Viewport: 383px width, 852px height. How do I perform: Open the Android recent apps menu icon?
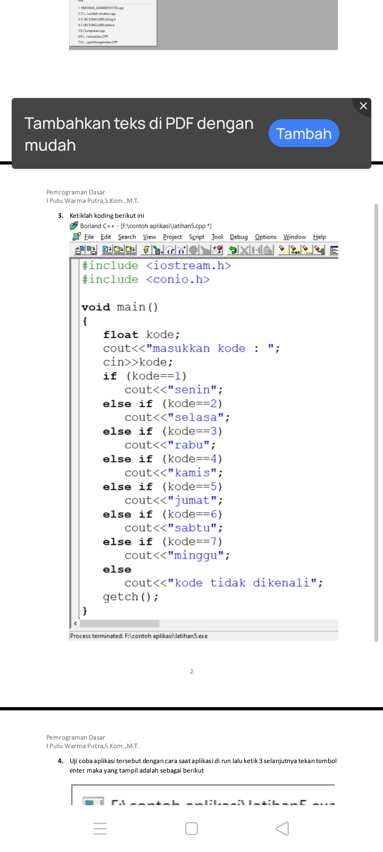[100, 829]
